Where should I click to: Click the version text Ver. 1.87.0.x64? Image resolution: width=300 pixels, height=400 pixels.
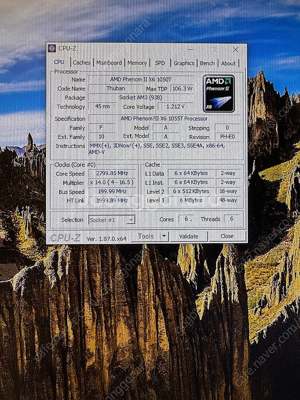tap(107, 239)
